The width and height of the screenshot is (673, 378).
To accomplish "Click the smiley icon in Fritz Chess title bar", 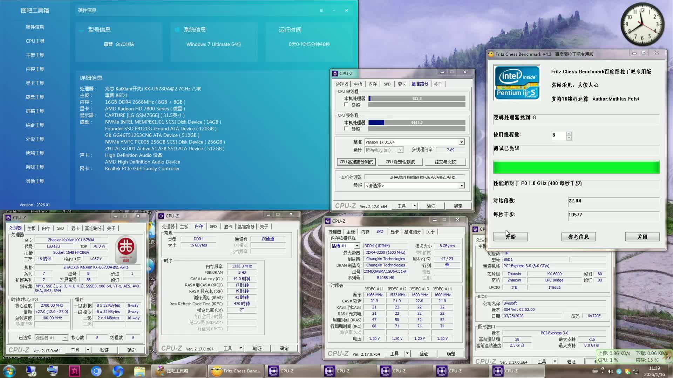I will [x=491, y=54].
